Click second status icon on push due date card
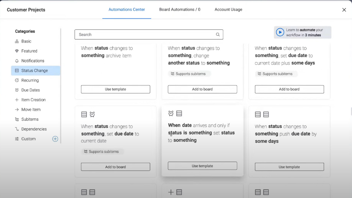 pos(266,114)
